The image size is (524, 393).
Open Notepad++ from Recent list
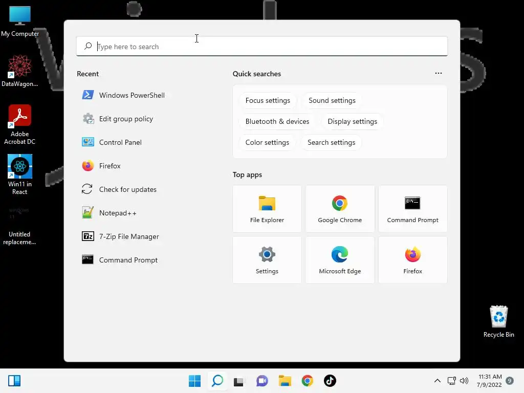tap(110, 213)
